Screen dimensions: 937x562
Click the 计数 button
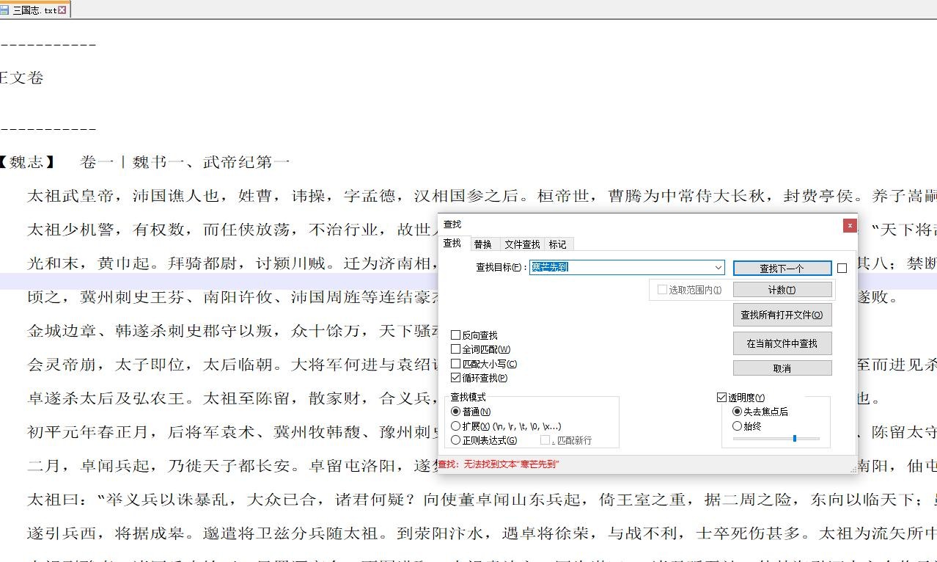[782, 290]
